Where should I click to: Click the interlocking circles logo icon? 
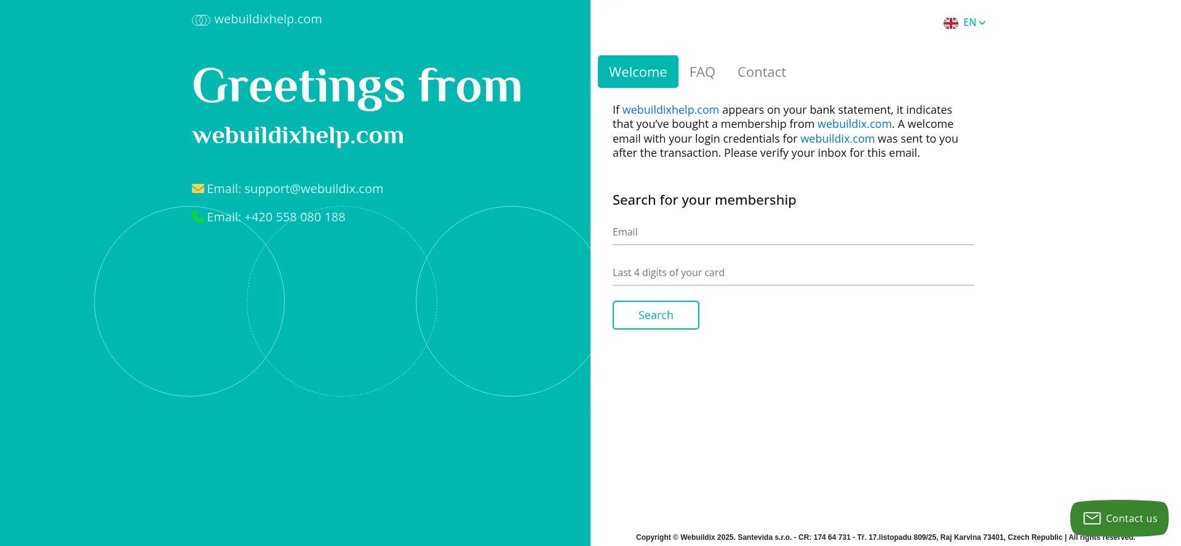click(x=201, y=20)
